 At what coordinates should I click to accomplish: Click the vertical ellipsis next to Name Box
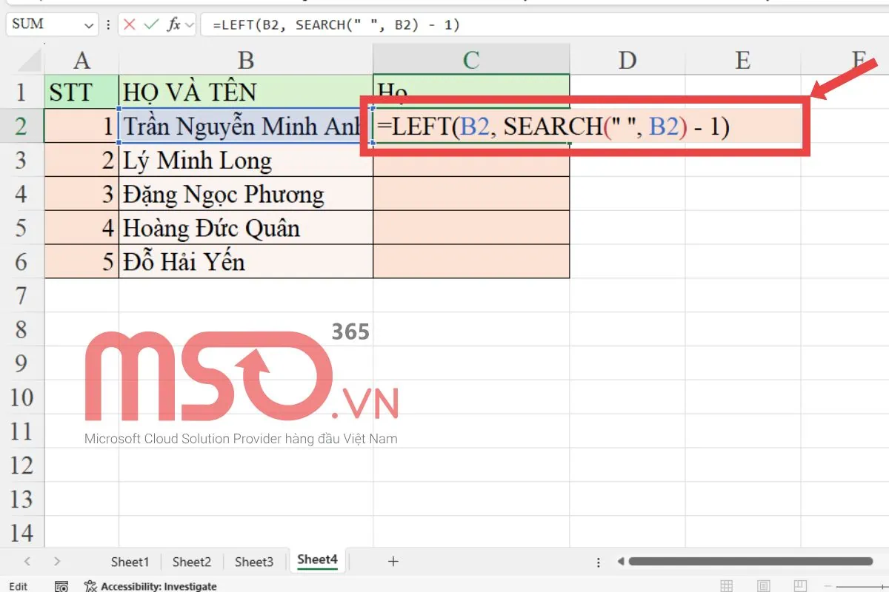(108, 24)
